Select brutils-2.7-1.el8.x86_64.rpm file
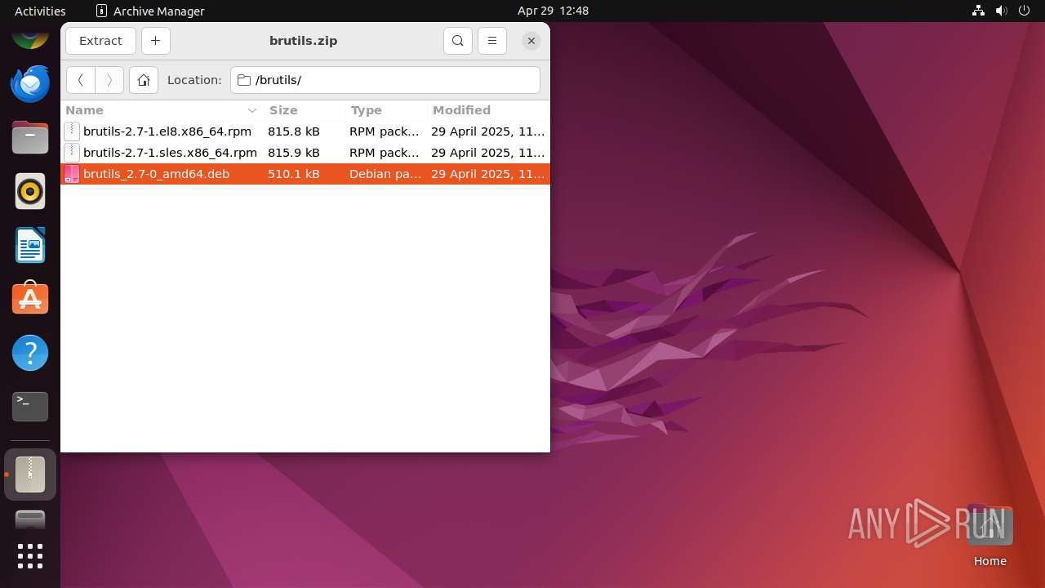Viewport: 1045px width, 588px height. coord(305,131)
